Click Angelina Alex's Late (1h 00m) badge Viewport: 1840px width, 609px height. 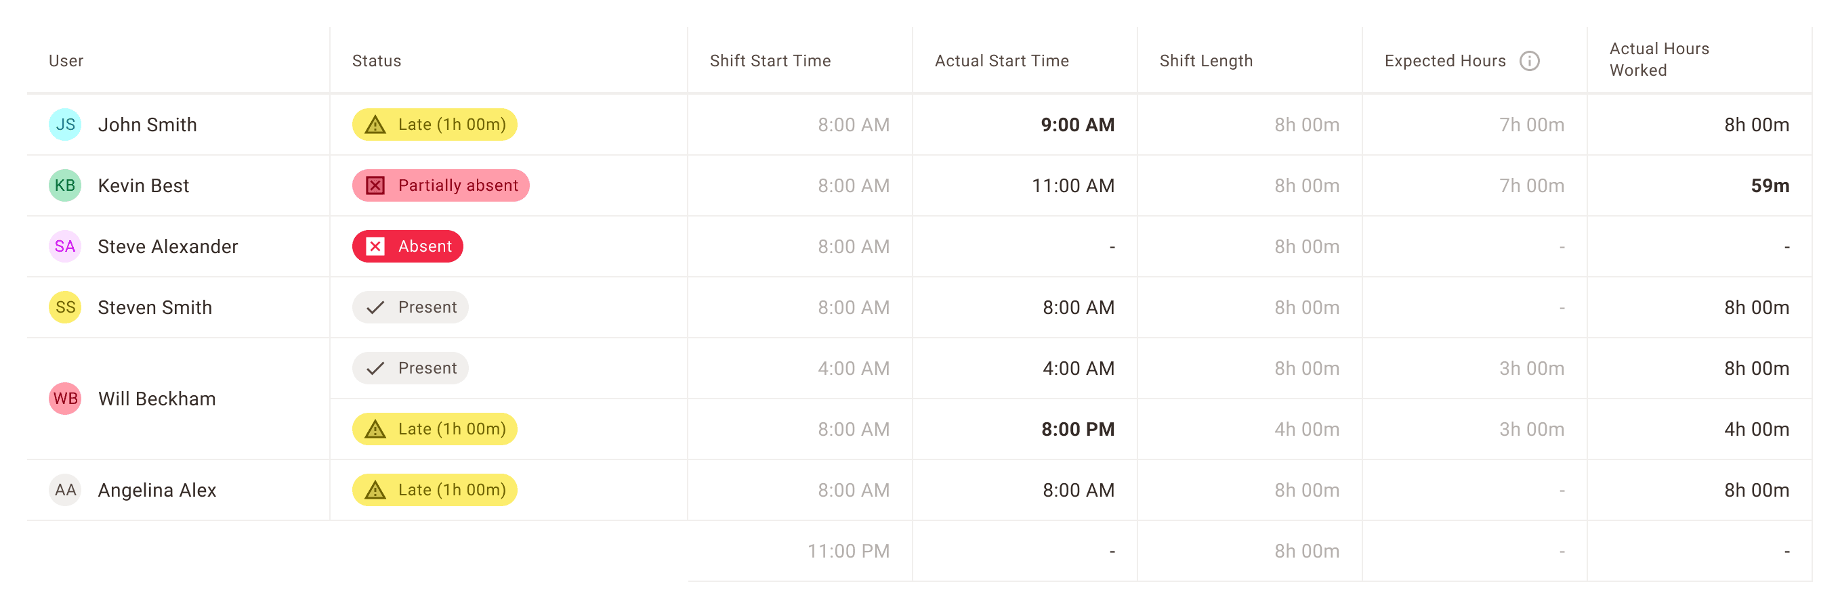[434, 490]
